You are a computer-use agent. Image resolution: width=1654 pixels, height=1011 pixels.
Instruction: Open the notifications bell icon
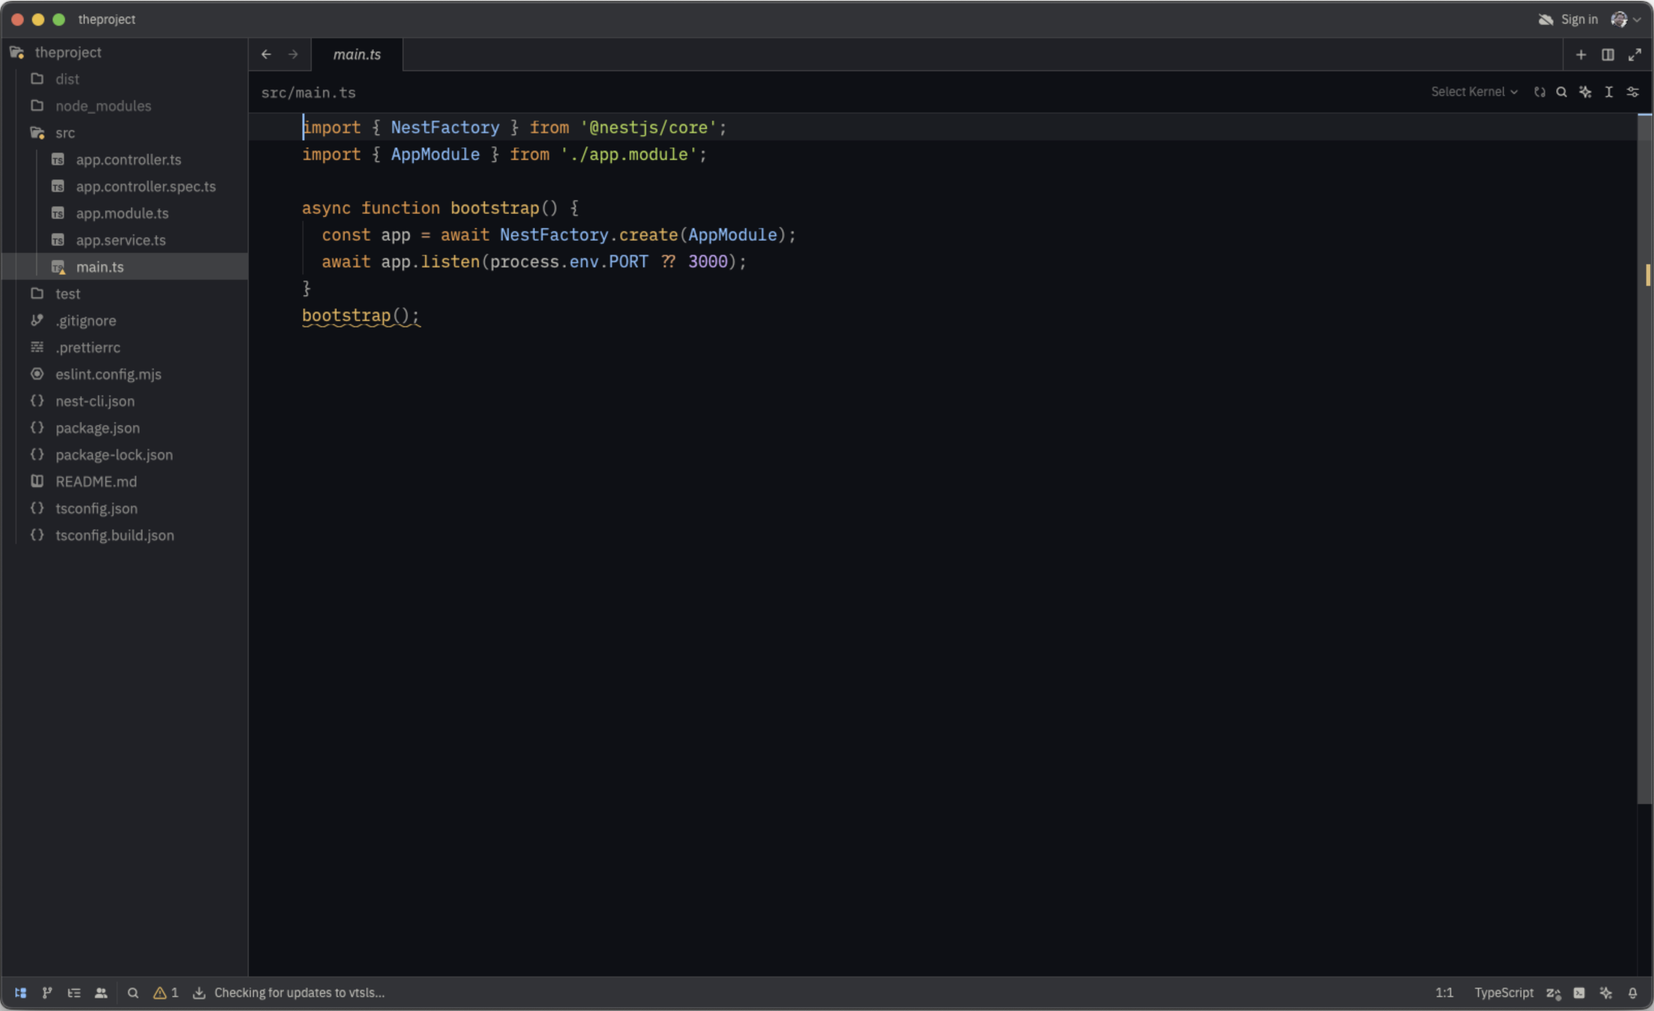click(x=1632, y=992)
